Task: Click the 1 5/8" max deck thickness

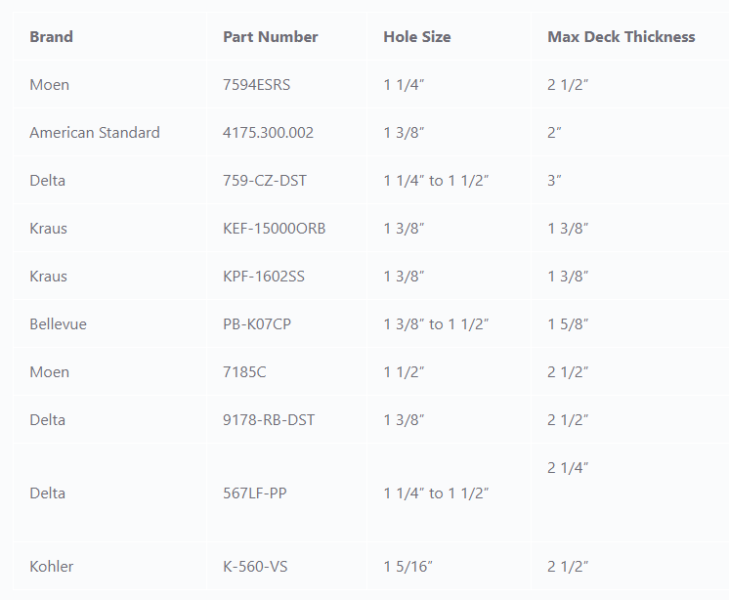Action: point(568,324)
